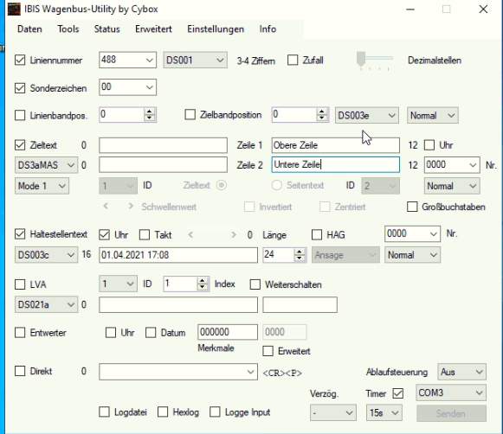This screenshot has height=434, width=503.
Task: Expand the Direkt command combo box
Action: (250, 372)
